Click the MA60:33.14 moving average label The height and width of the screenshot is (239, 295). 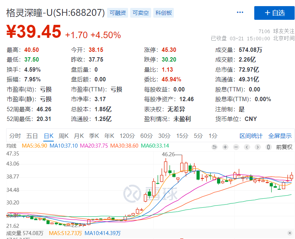pyautogui.click(x=155, y=146)
